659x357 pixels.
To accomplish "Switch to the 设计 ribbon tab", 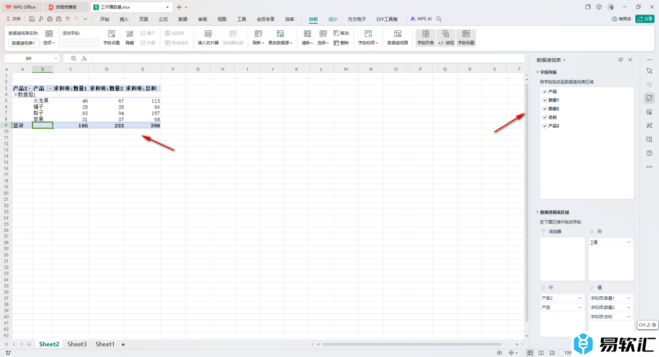I will click(x=333, y=19).
